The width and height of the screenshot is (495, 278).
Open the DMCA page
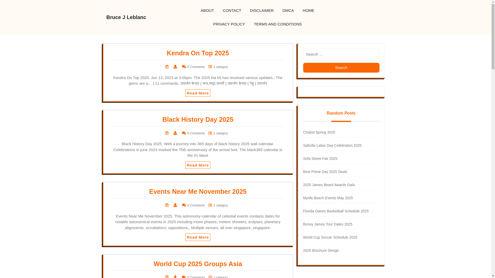tap(288, 11)
